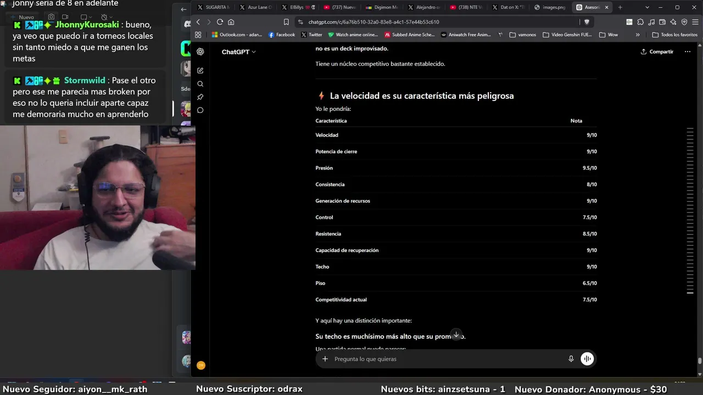703x395 pixels.
Task: Open the Wow bookmarks folder
Action: 609,35
